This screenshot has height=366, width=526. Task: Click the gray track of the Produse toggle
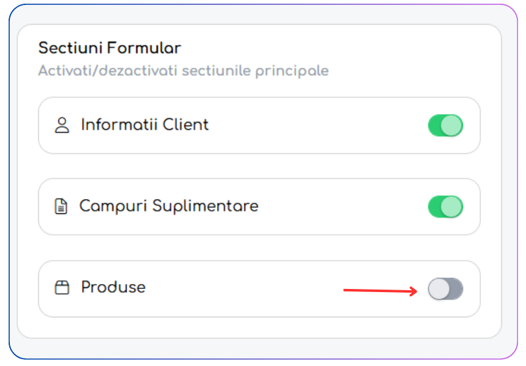(x=456, y=288)
